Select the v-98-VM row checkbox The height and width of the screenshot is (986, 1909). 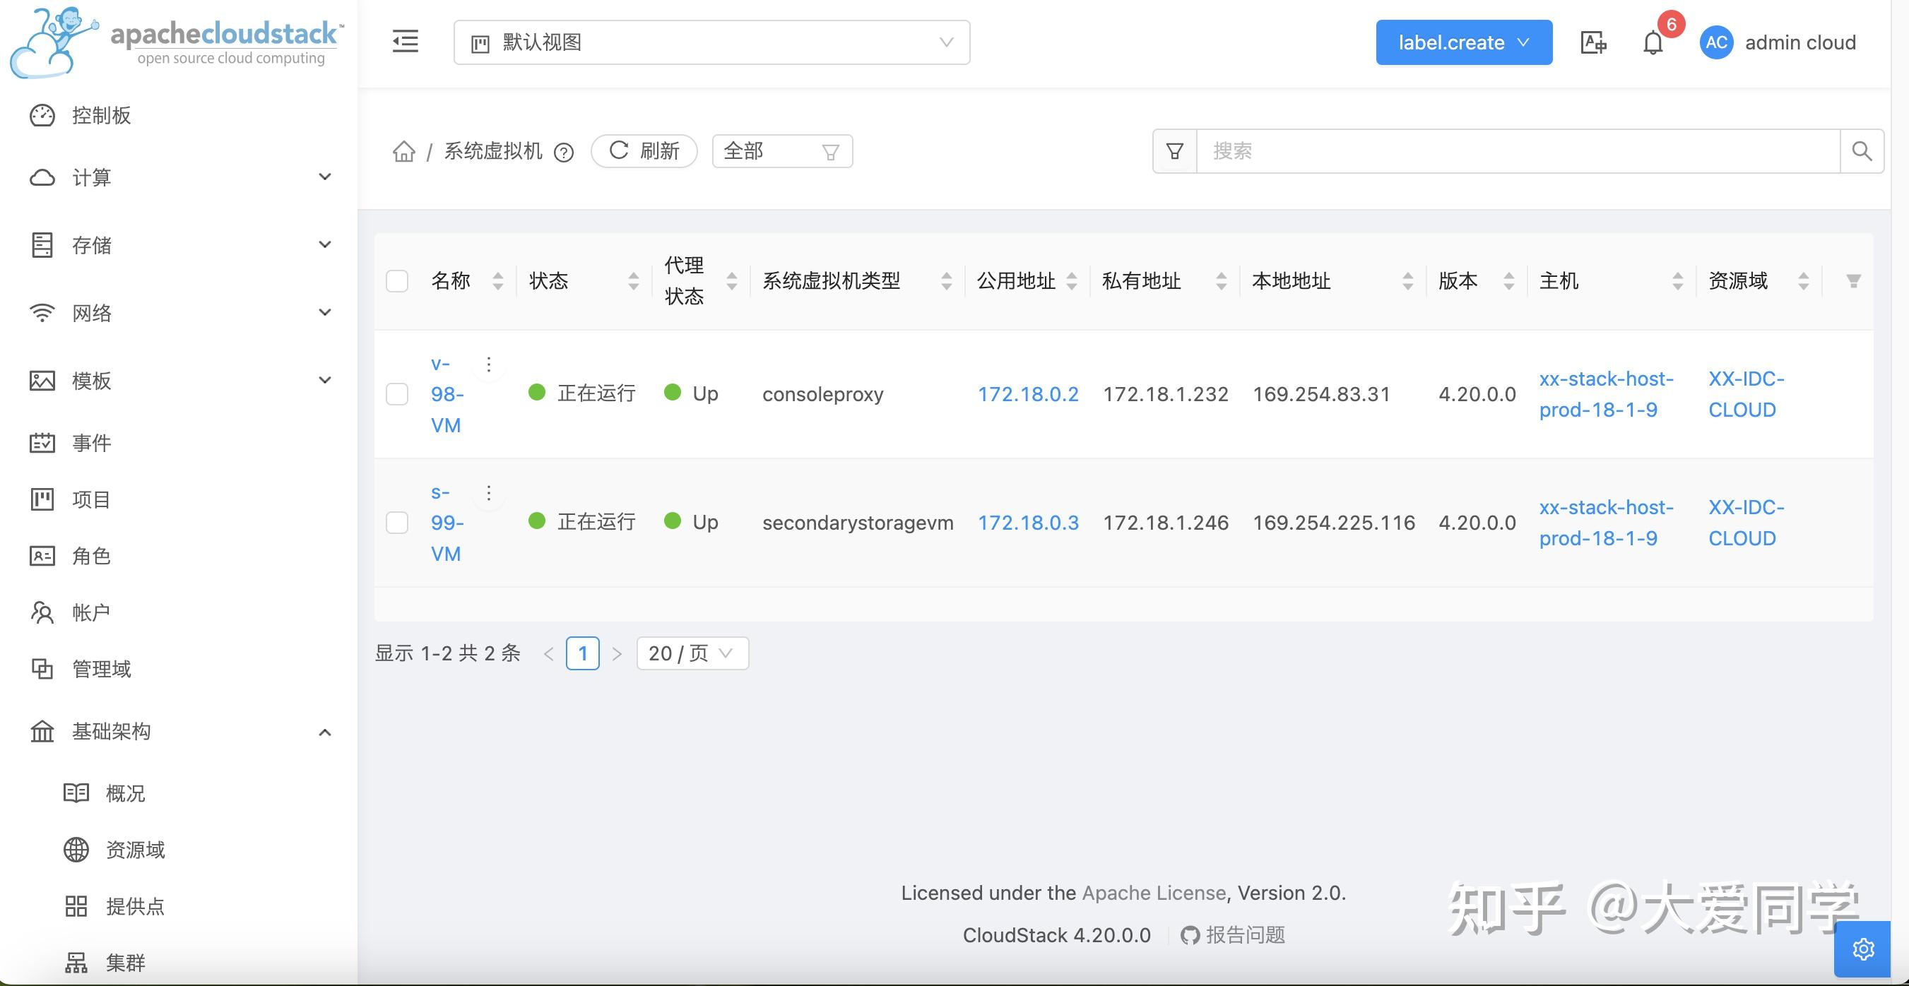[396, 394]
